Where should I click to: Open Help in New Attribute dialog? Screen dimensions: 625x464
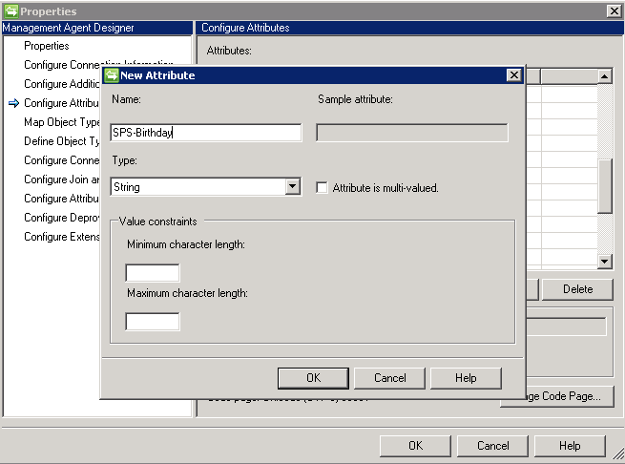(466, 378)
